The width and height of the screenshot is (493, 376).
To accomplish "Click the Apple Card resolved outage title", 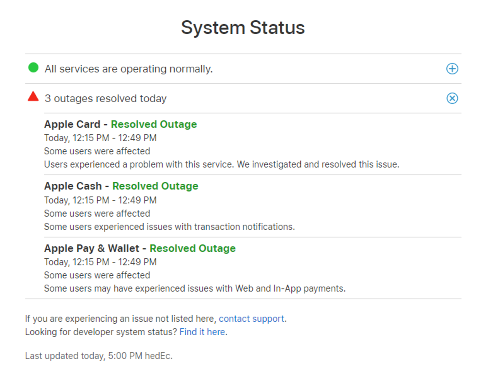I will (x=121, y=124).
